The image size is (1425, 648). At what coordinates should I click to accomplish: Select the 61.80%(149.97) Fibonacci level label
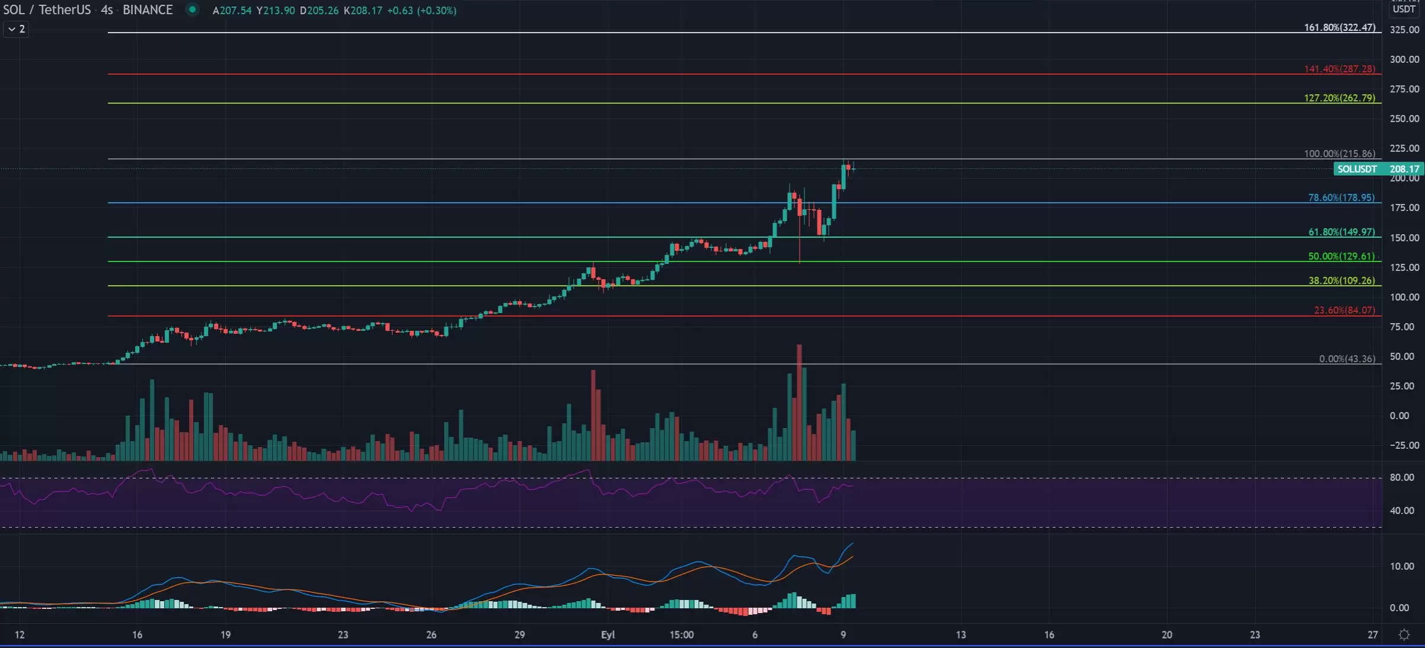(x=1341, y=232)
